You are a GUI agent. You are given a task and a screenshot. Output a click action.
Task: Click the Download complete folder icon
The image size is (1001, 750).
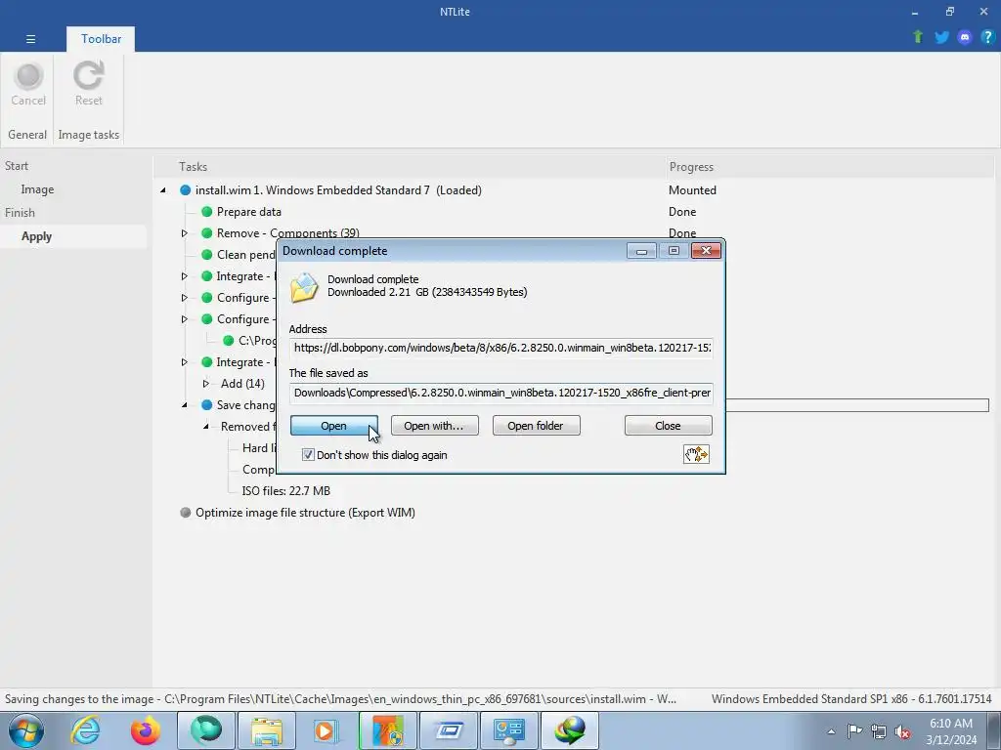click(304, 287)
